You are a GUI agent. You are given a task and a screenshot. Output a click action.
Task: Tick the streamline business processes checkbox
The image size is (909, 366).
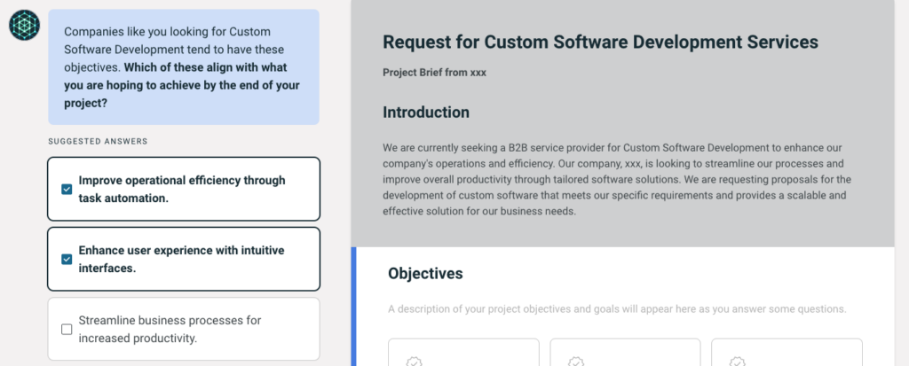point(67,329)
